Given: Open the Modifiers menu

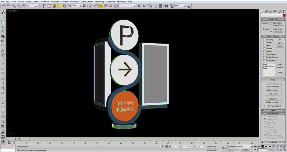Looking at the screenshot, I should 45,2.
